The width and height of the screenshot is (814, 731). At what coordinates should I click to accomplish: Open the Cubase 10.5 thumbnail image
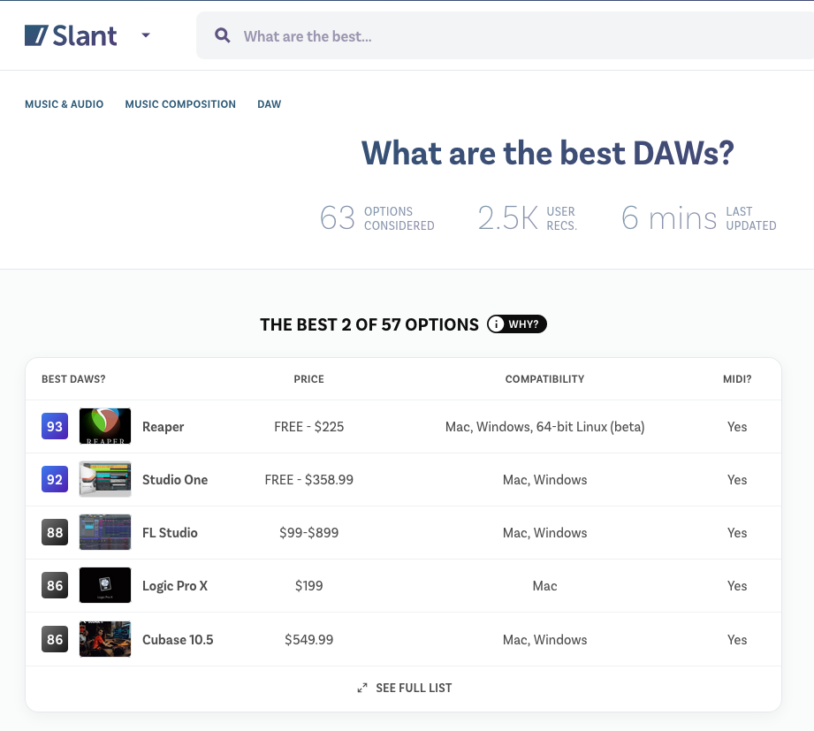point(105,639)
